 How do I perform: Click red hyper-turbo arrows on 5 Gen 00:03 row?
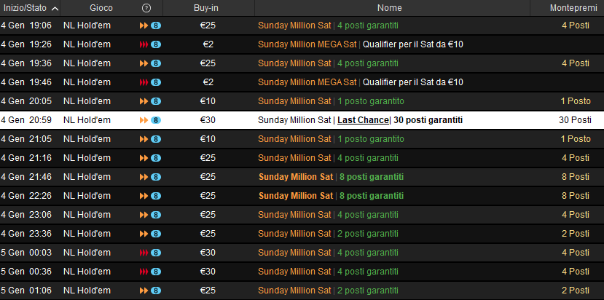pyautogui.click(x=144, y=253)
